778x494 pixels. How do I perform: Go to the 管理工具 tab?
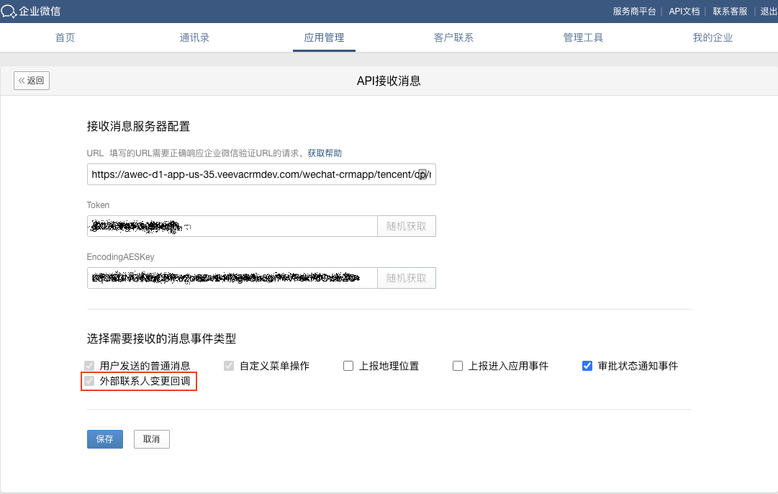pyautogui.click(x=583, y=37)
